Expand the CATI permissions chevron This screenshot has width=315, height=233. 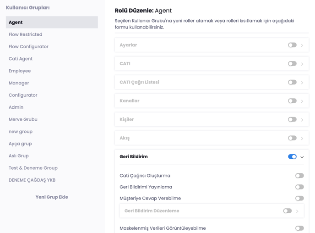click(x=302, y=64)
